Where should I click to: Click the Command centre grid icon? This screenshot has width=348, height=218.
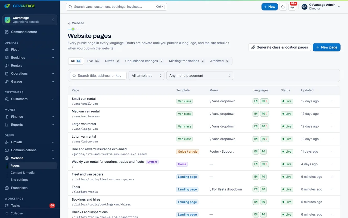coord(7,32)
